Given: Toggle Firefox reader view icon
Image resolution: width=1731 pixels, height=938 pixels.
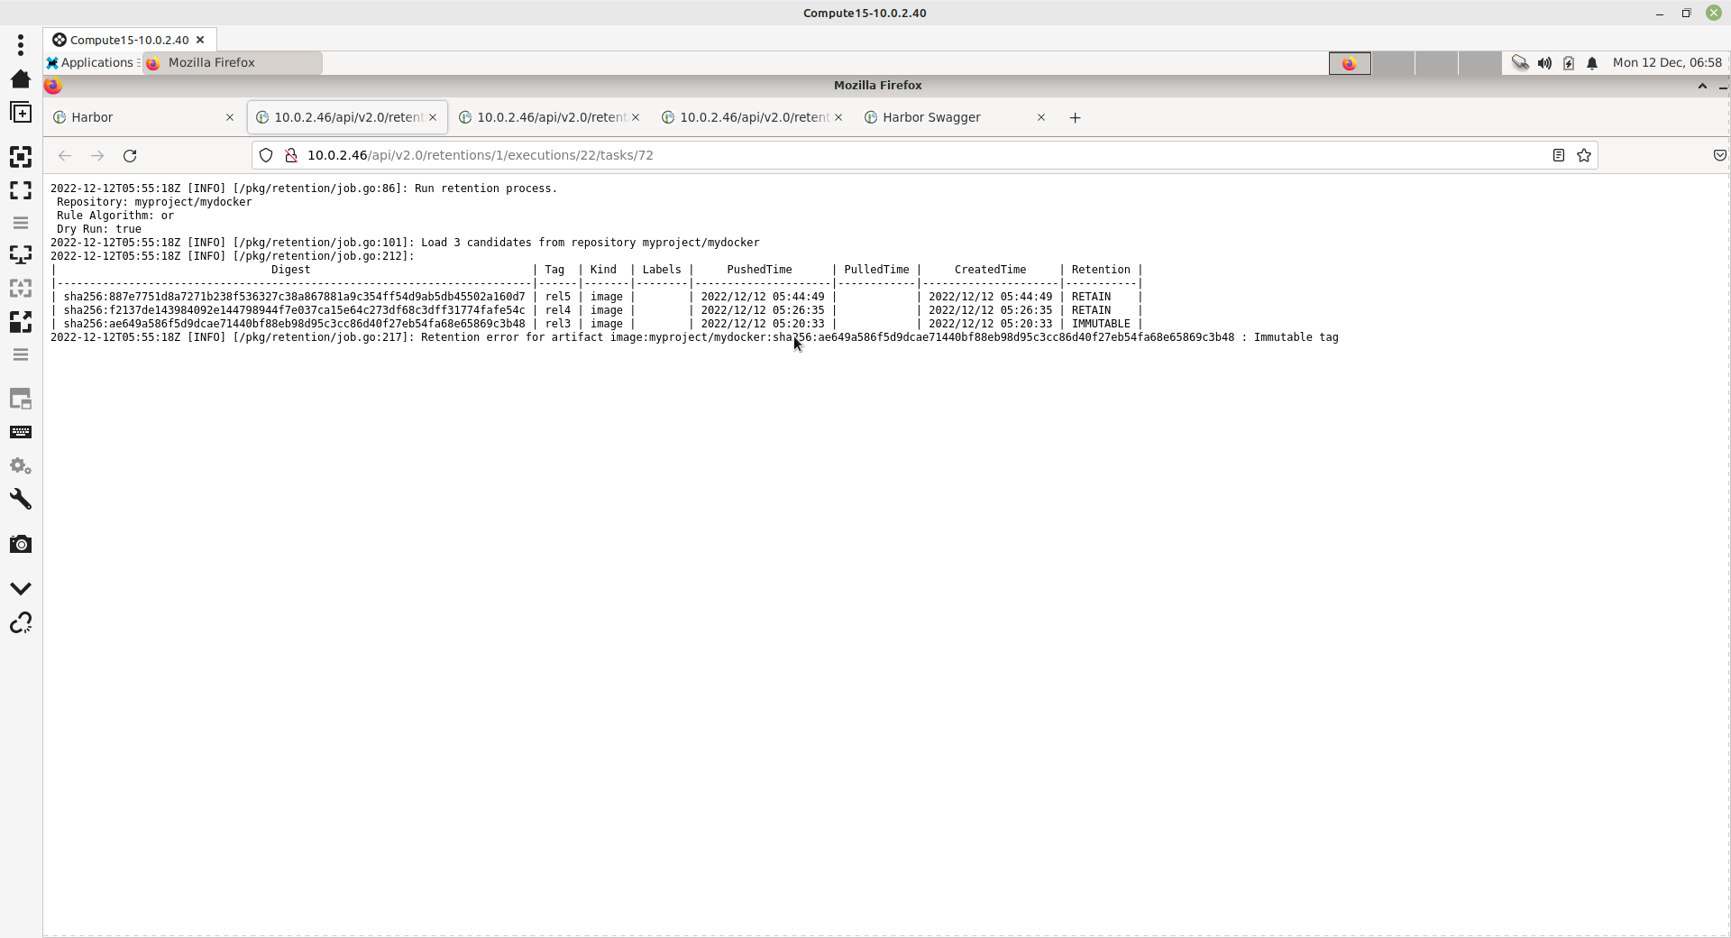Looking at the screenshot, I should coord(1558,156).
